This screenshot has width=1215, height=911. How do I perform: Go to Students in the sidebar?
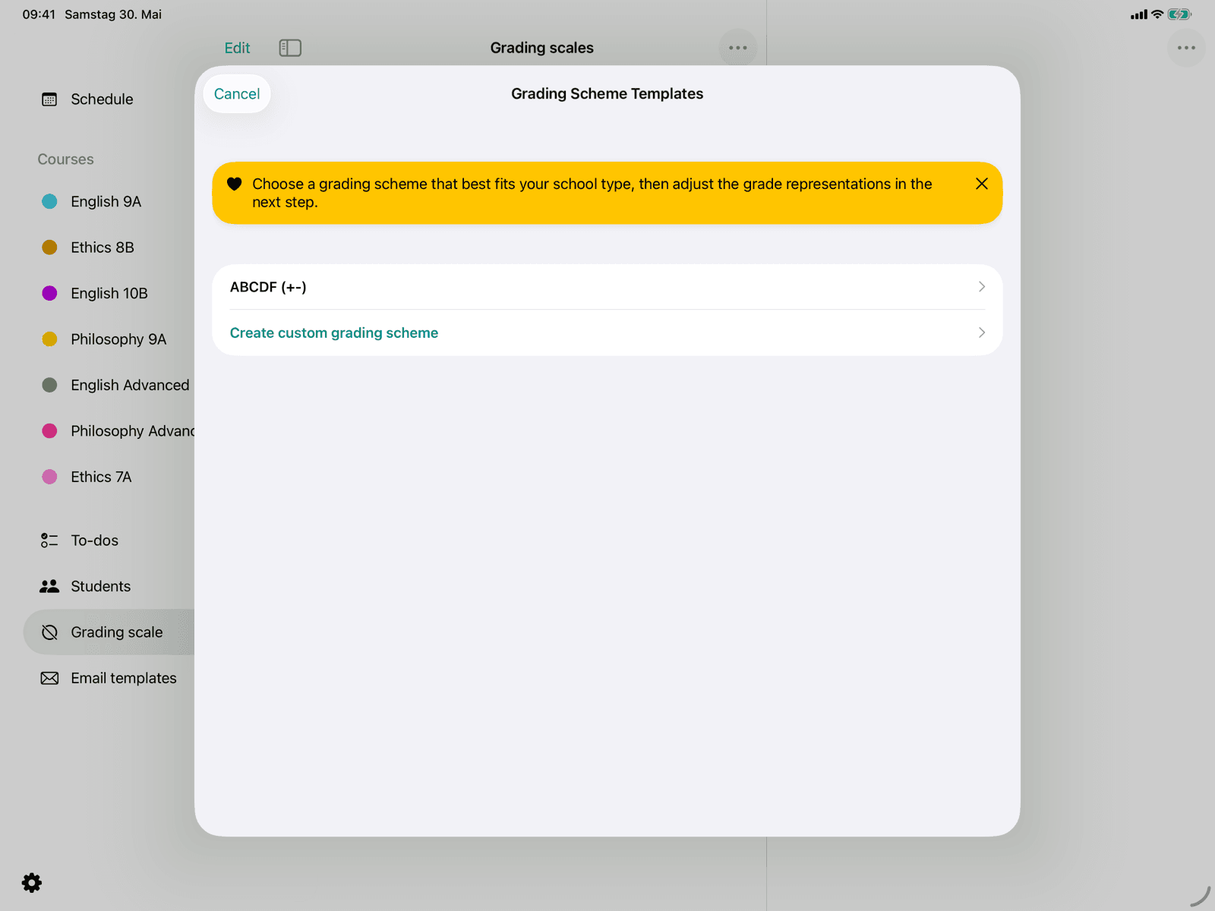(x=100, y=586)
